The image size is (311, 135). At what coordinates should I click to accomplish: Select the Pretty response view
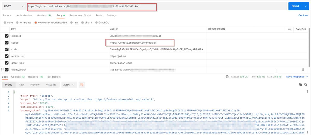tap(9, 85)
